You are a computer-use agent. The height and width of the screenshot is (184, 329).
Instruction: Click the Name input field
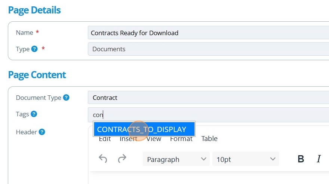[208, 33]
